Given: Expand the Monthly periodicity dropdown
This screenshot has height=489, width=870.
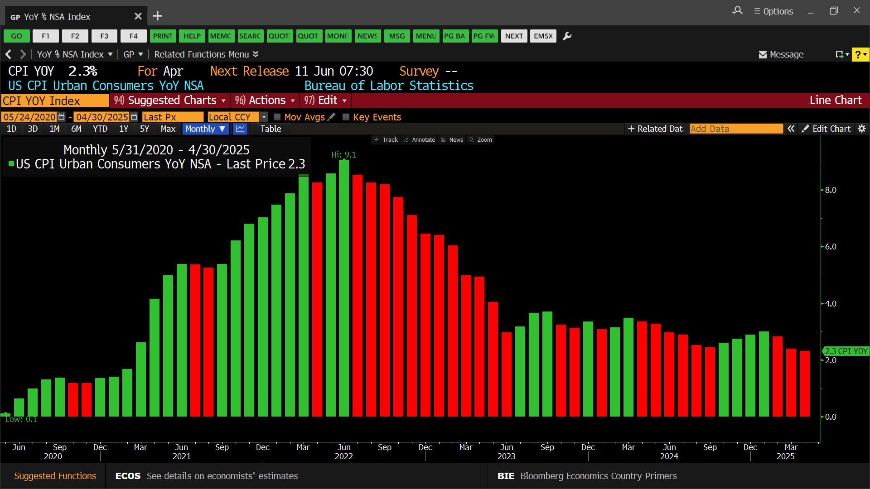Looking at the screenshot, I should pyautogui.click(x=205, y=129).
